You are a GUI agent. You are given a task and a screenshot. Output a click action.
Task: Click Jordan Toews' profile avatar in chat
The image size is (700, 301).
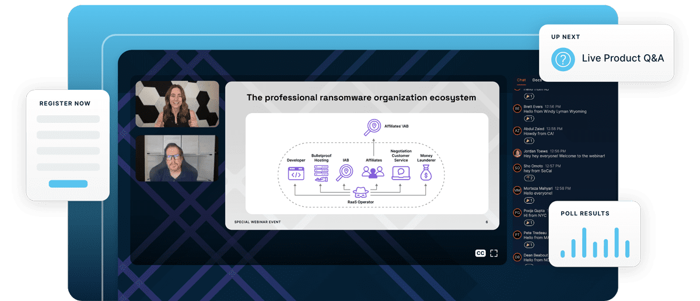[517, 153]
